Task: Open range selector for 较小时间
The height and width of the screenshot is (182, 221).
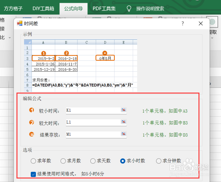Action: (124, 110)
